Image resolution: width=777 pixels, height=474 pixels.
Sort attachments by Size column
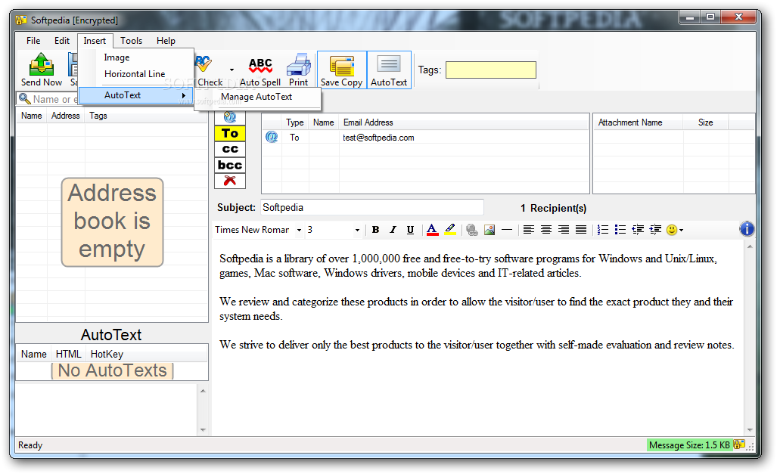[x=706, y=122]
